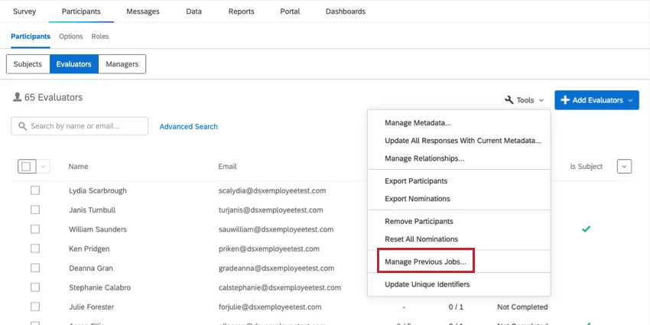Expand the select-all checkbox dropdown arrow
Screen dimensions: 650x325
click(43, 167)
